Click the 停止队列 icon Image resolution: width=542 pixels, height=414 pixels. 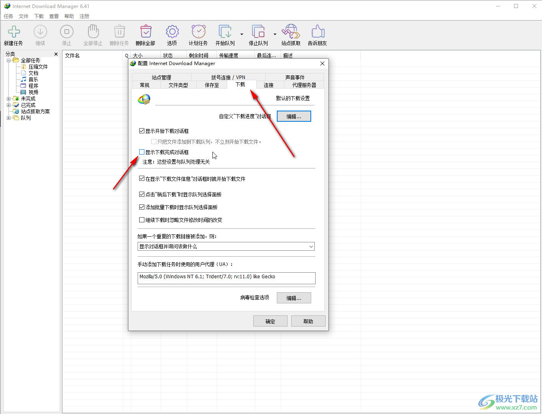(258, 32)
